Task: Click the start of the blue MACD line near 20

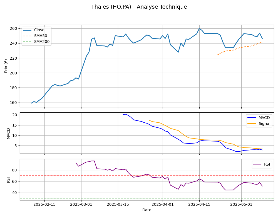Action: [123, 115]
